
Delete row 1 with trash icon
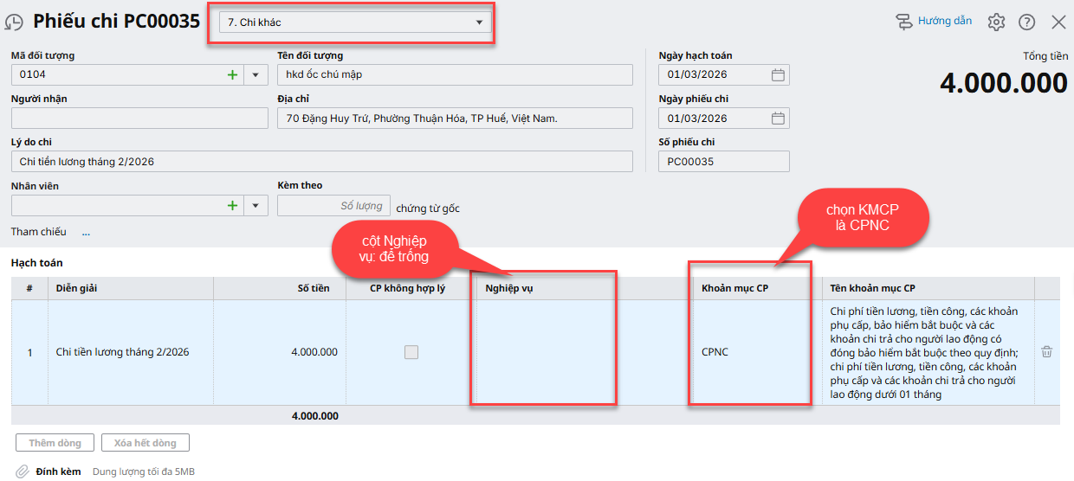coord(1046,352)
